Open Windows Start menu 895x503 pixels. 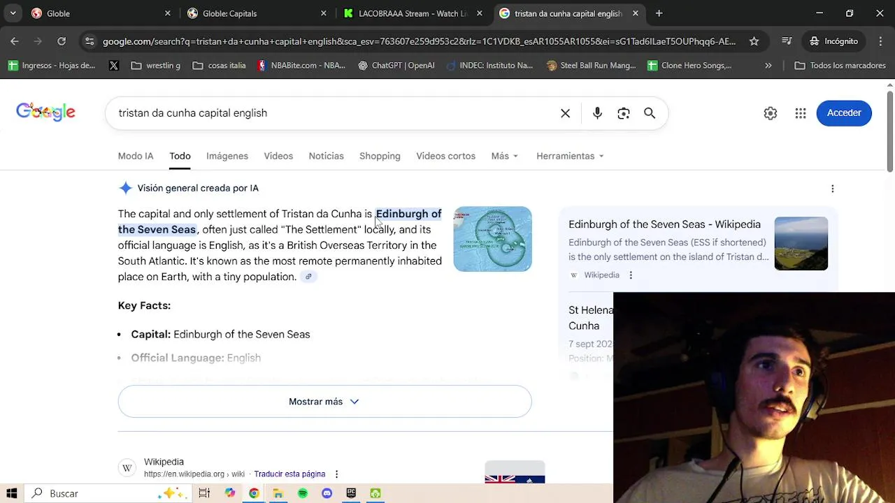tap(12, 493)
